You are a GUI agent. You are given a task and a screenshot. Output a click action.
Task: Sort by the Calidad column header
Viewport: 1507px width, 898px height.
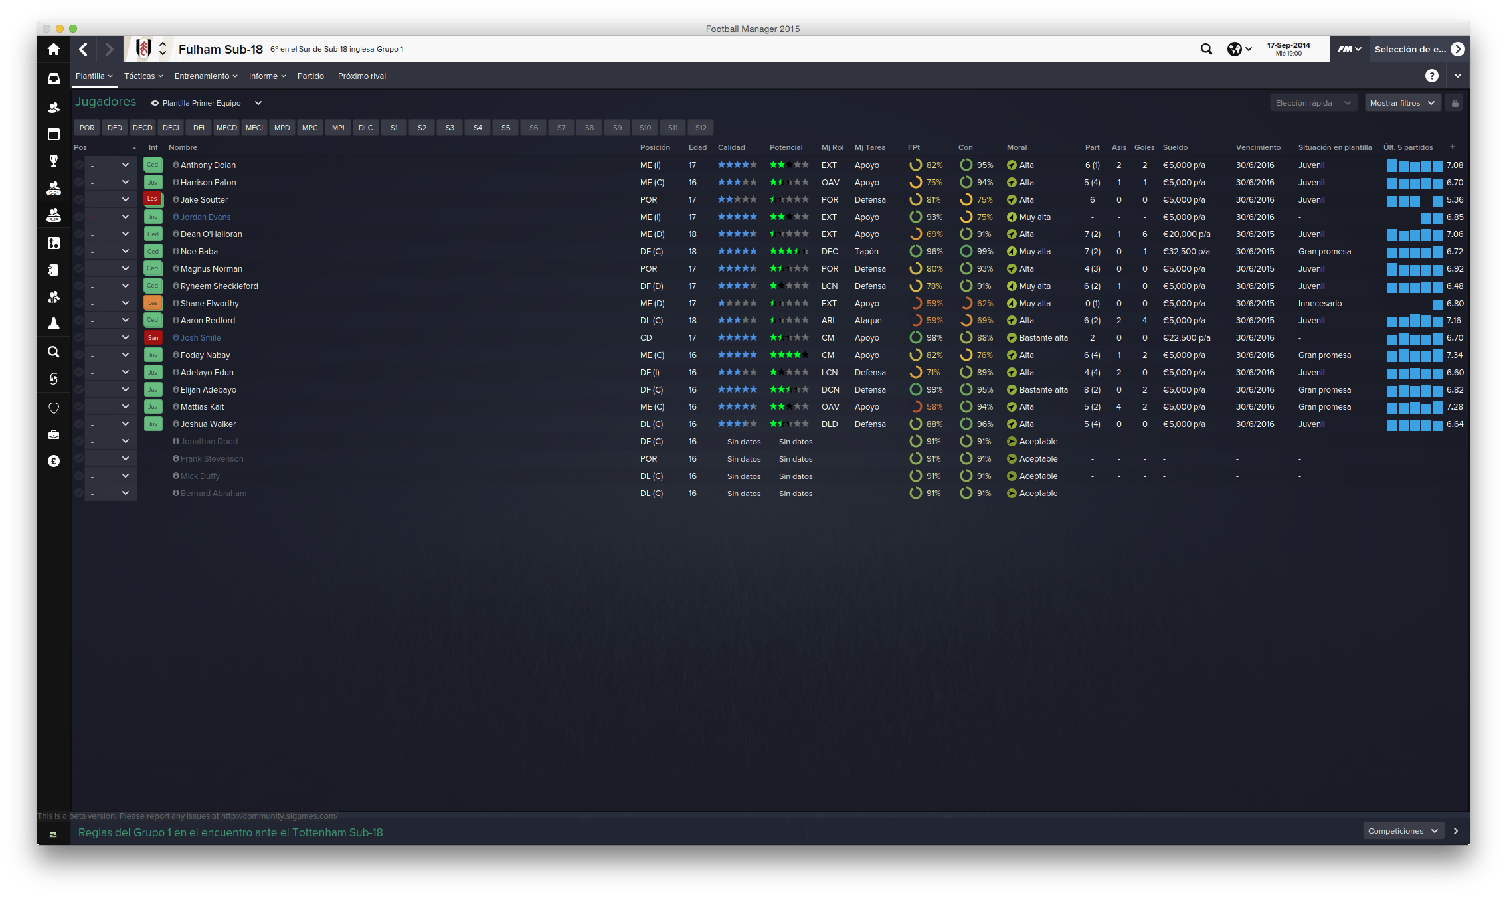pyautogui.click(x=731, y=147)
